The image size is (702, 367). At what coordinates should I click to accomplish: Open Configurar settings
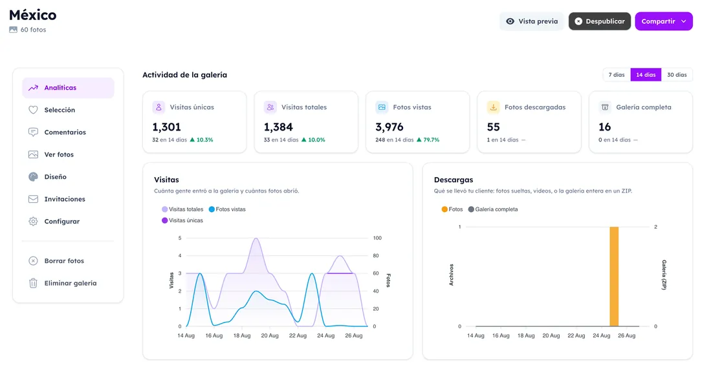coord(68,221)
